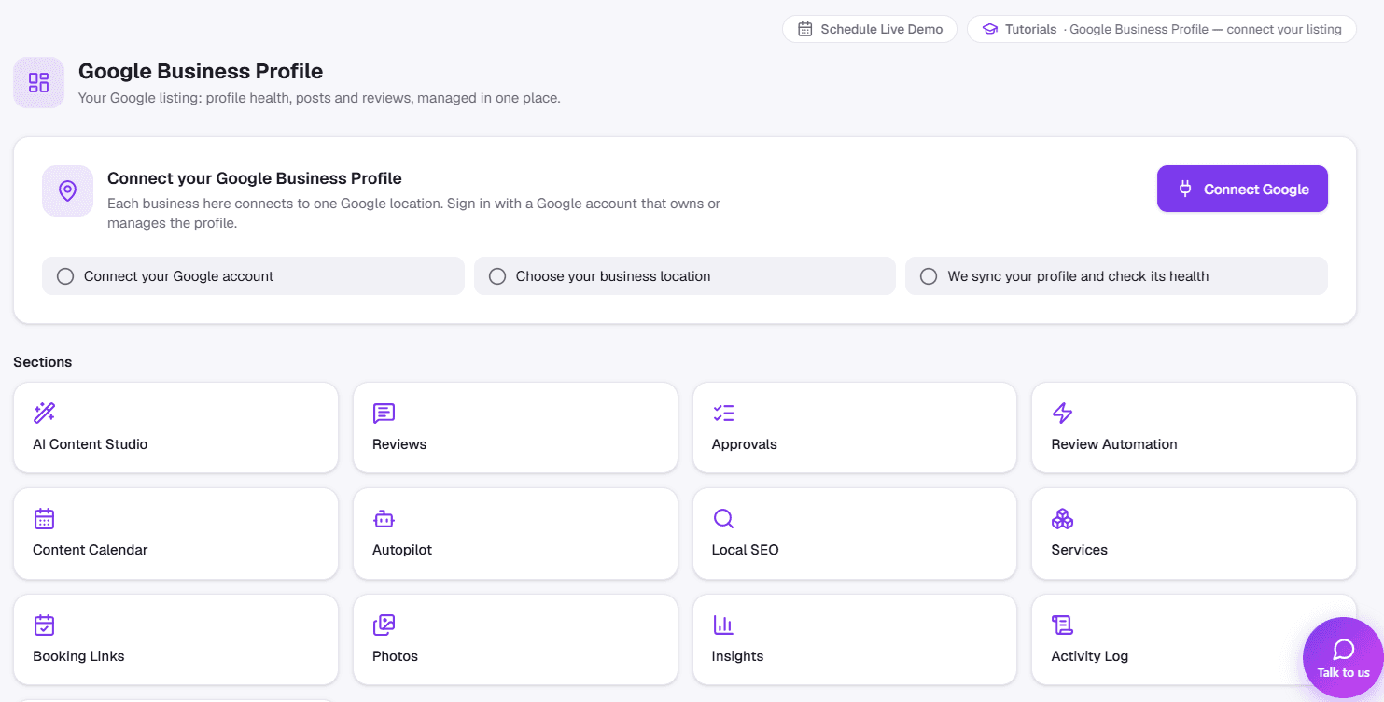The width and height of the screenshot is (1384, 702).
Task: Click the Autopilot robot icon
Action: [x=384, y=518]
